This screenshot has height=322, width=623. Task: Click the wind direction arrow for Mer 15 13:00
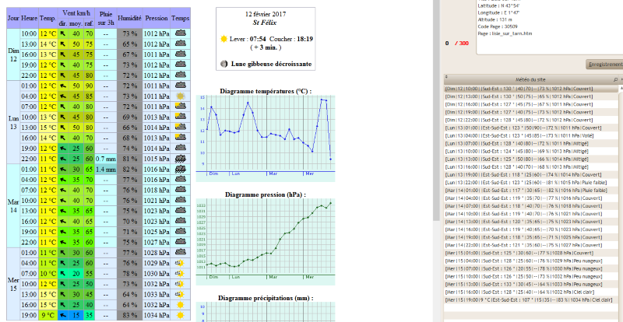coord(63,294)
